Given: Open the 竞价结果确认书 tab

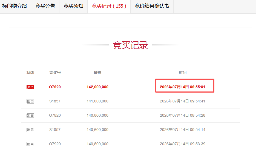Looking at the screenshot, I should pyautogui.click(x=152, y=6).
